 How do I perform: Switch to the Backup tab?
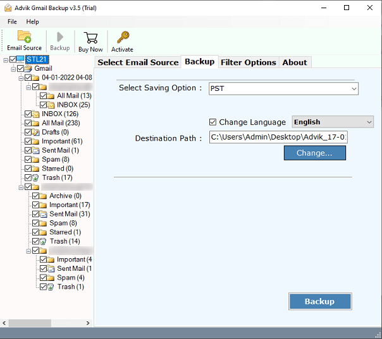coord(199,61)
